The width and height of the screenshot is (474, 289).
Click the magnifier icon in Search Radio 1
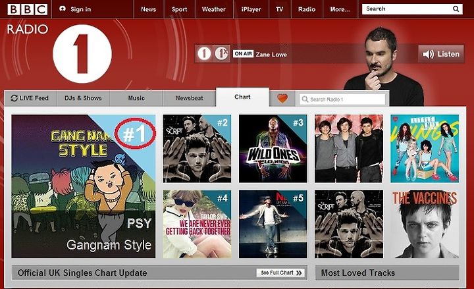(305, 99)
